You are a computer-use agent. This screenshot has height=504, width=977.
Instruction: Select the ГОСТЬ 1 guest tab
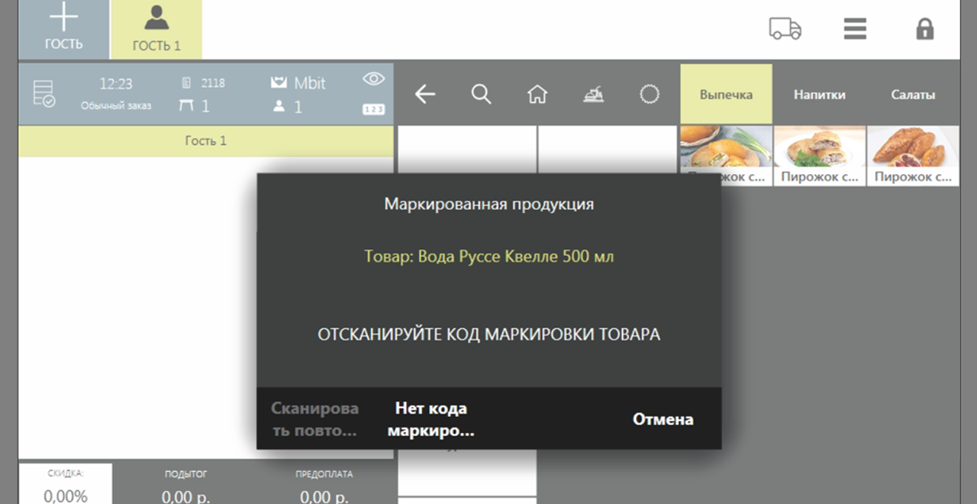point(156,29)
